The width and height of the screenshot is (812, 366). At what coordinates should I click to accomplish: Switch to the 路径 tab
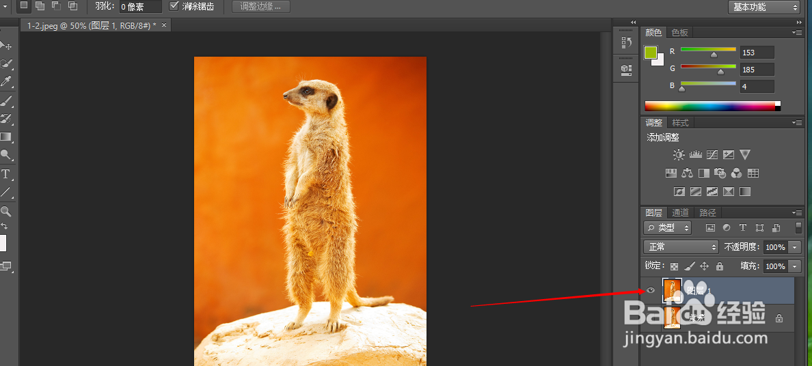pos(707,212)
